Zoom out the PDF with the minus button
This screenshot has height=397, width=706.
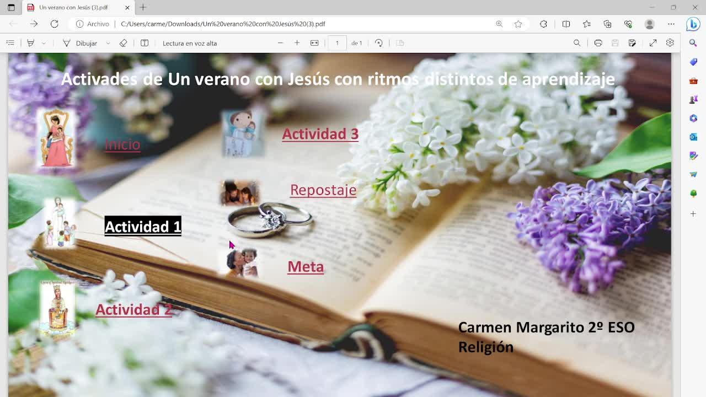(280, 43)
